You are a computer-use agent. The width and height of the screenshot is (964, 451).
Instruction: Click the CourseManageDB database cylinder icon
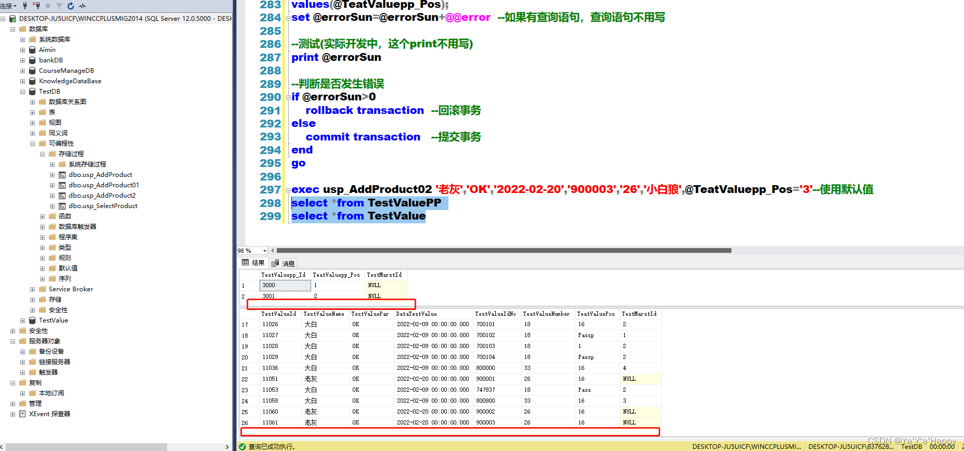32,71
